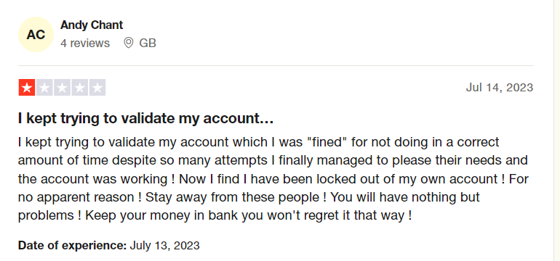Click the divider line under the reviewer info
The image size is (560, 261).
(276, 65)
